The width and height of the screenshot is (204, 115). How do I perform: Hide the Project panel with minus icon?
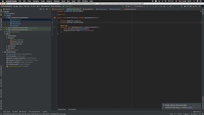(x=49, y=9)
